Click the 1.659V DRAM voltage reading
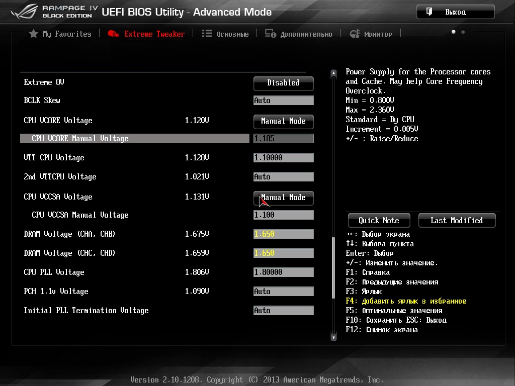The height and width of the screenshot is (386, 515). [x=197, y=253]
